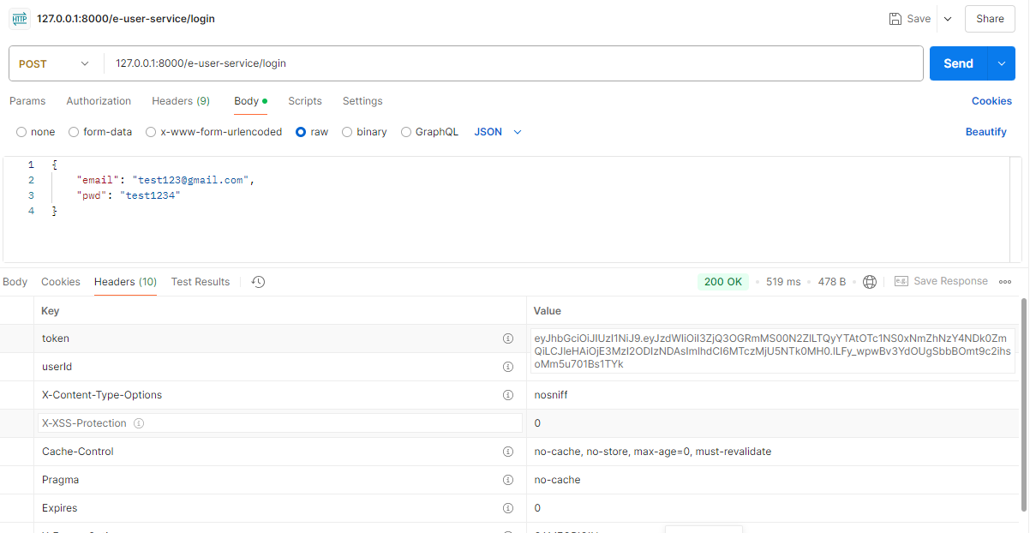The height and width of the screenshot is (533, 1030).
Task: Click info icon beside X-XSS-Protection
Action: click(139, 423)
